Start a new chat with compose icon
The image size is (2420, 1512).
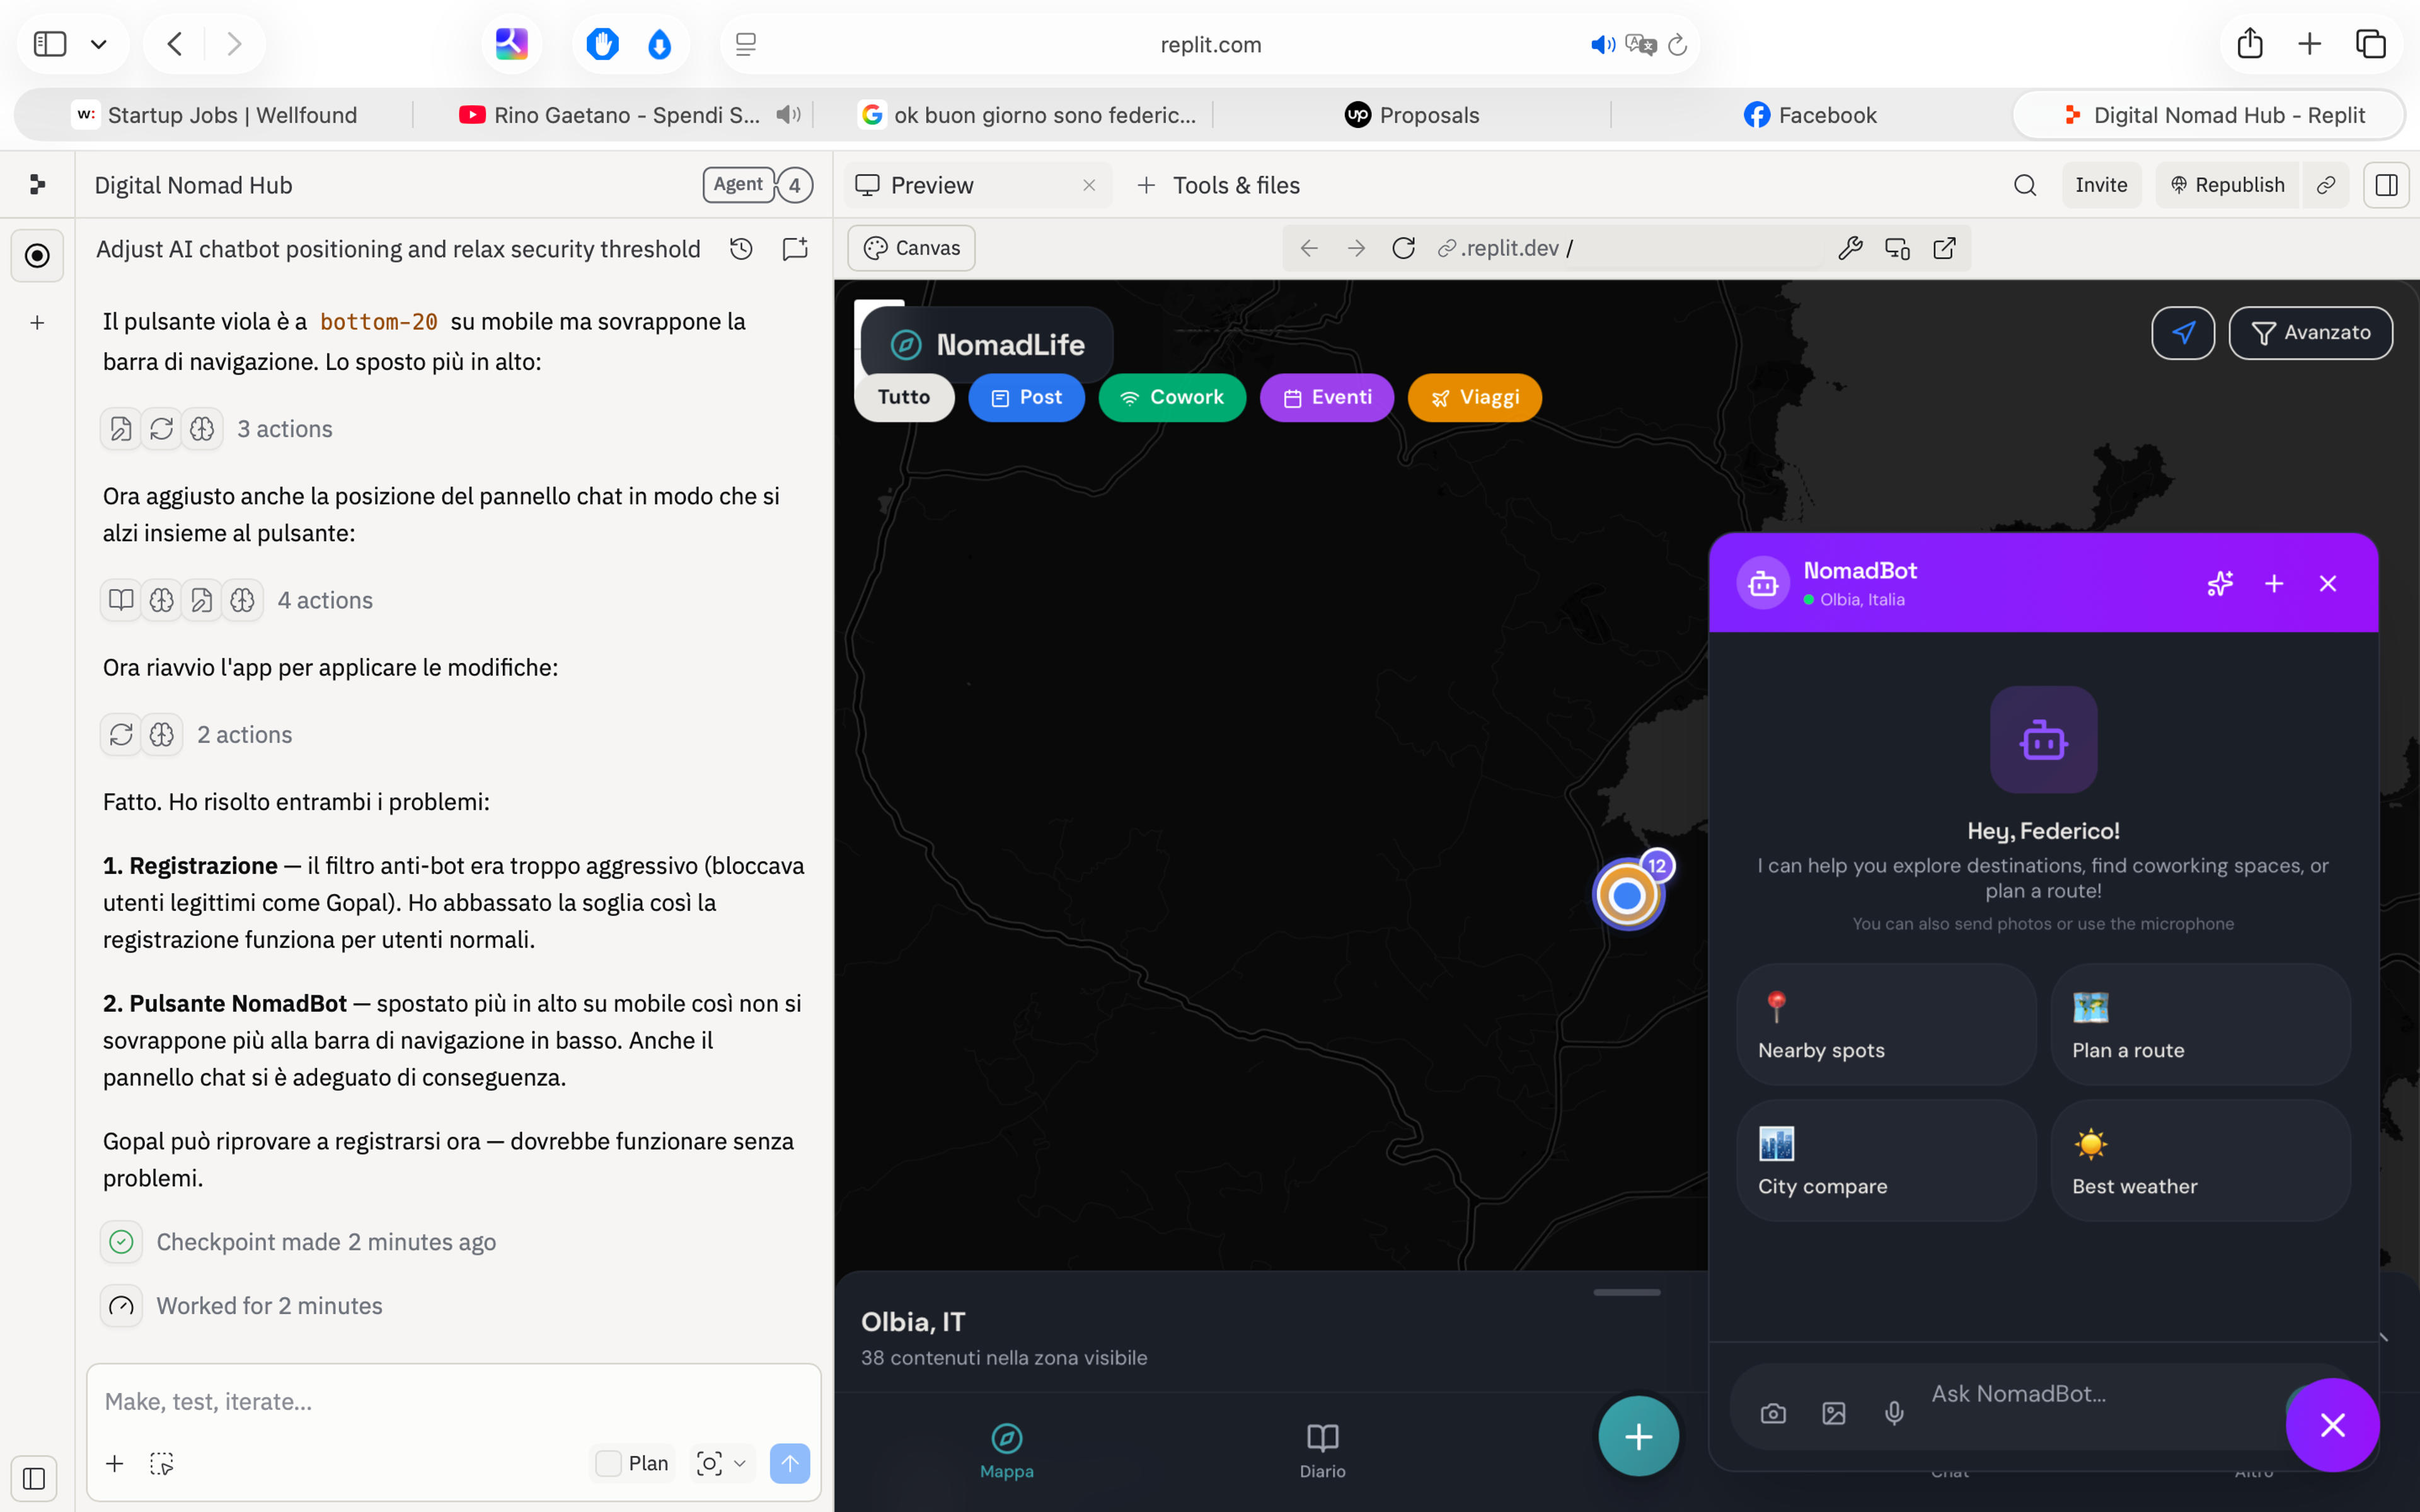point(795,249)
